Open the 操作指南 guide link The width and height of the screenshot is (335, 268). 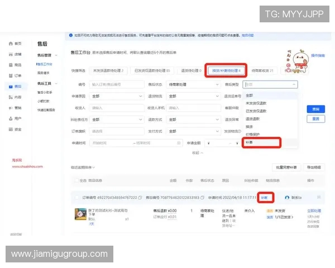click(318, 56)
